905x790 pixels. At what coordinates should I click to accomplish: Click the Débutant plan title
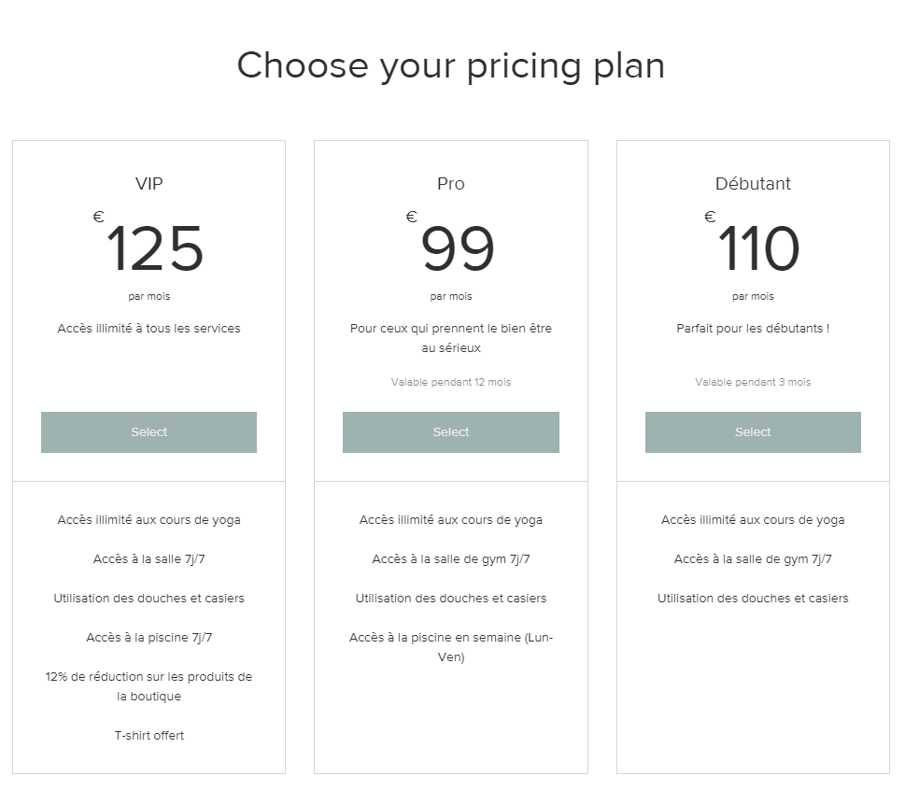pos(753,184)
